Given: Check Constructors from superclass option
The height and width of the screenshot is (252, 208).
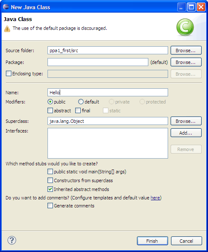Looking at the screenshot, I should [50, 180].
